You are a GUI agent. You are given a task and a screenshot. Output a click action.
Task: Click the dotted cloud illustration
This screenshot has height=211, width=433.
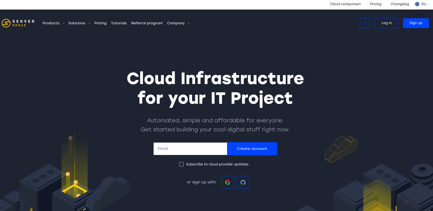341,149
